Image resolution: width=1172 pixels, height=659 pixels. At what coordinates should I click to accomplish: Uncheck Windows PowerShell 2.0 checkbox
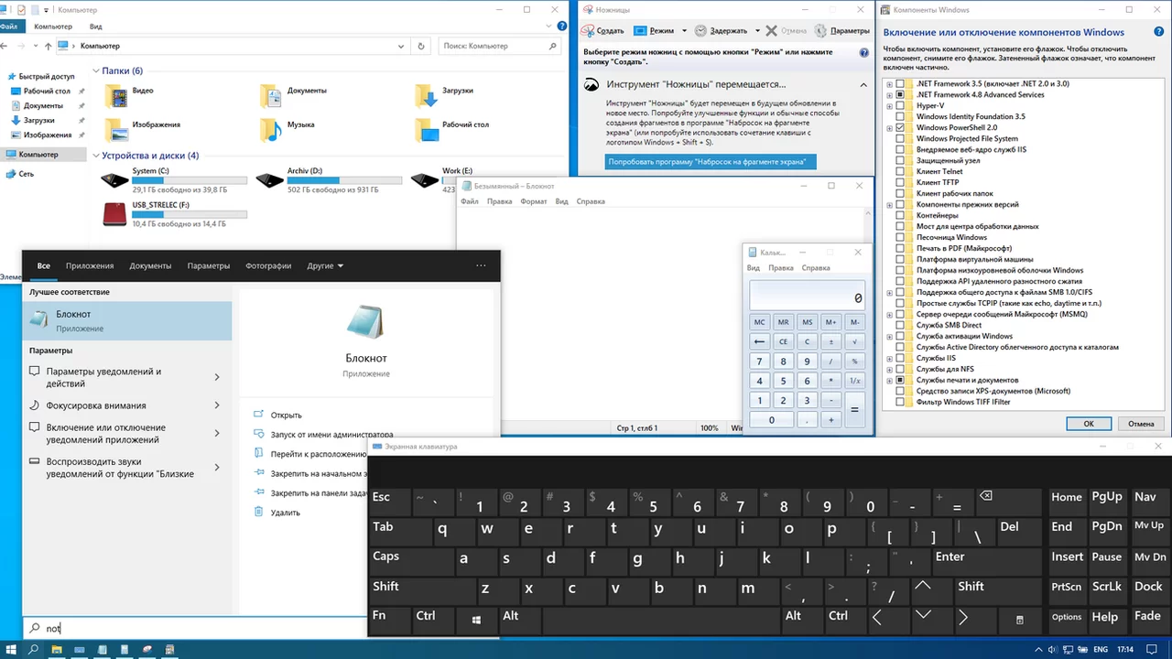tap(900, 127)
